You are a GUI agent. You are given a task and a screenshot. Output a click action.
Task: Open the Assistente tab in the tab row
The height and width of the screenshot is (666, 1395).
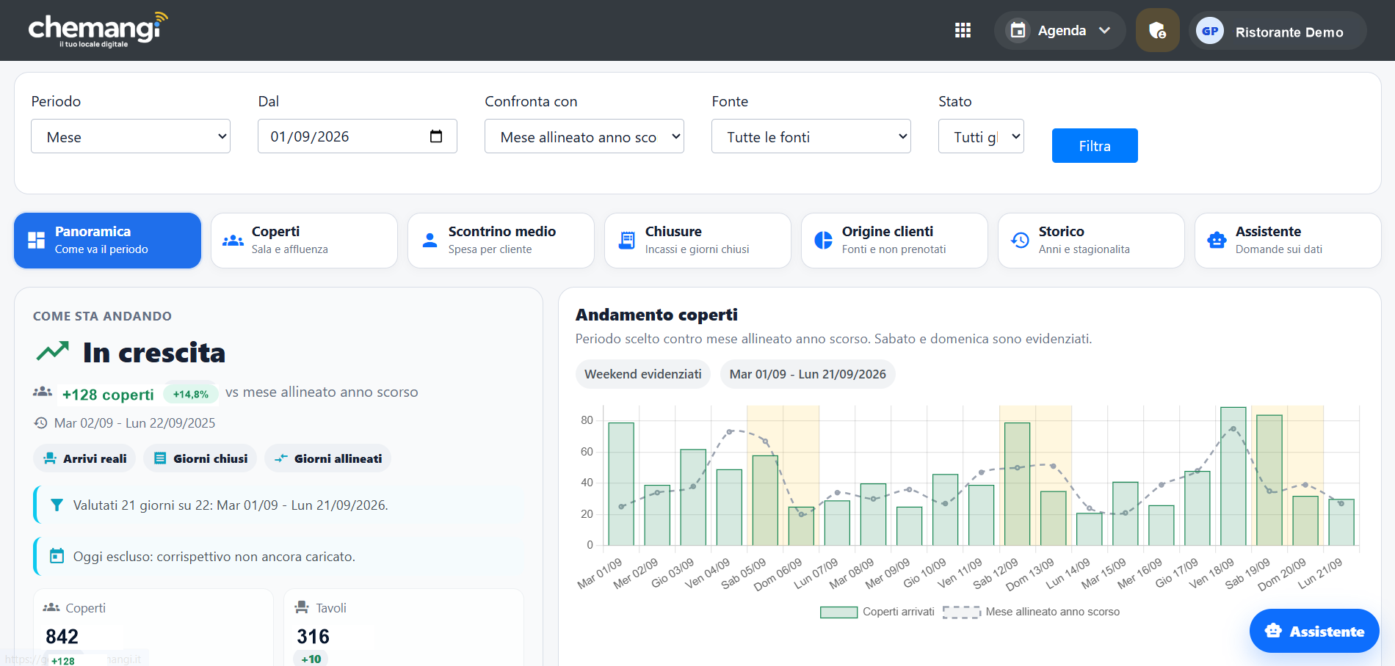pyautogui.click(x=1288, y=241)
